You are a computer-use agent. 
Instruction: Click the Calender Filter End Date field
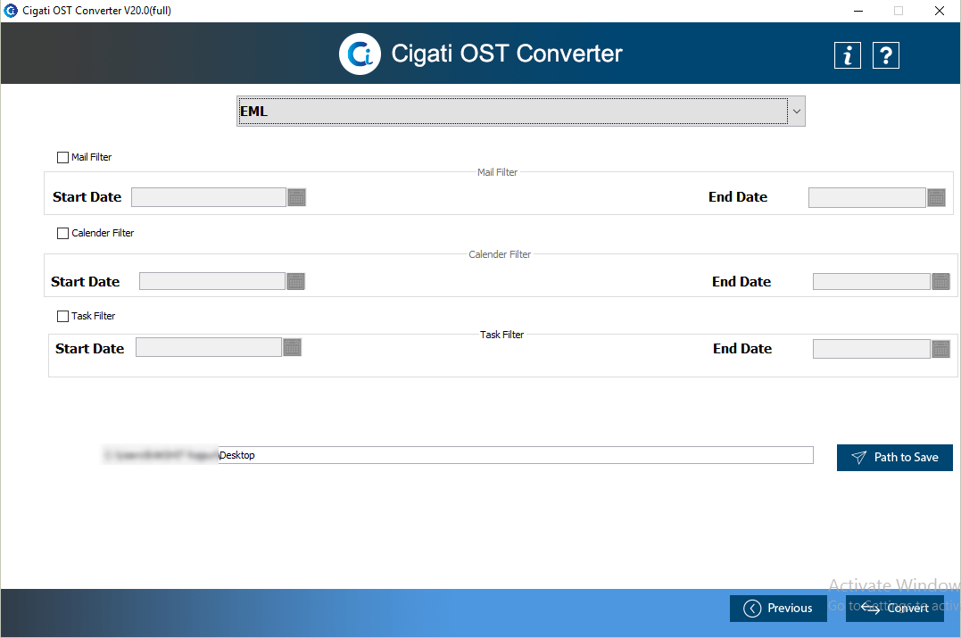[872, 281]
